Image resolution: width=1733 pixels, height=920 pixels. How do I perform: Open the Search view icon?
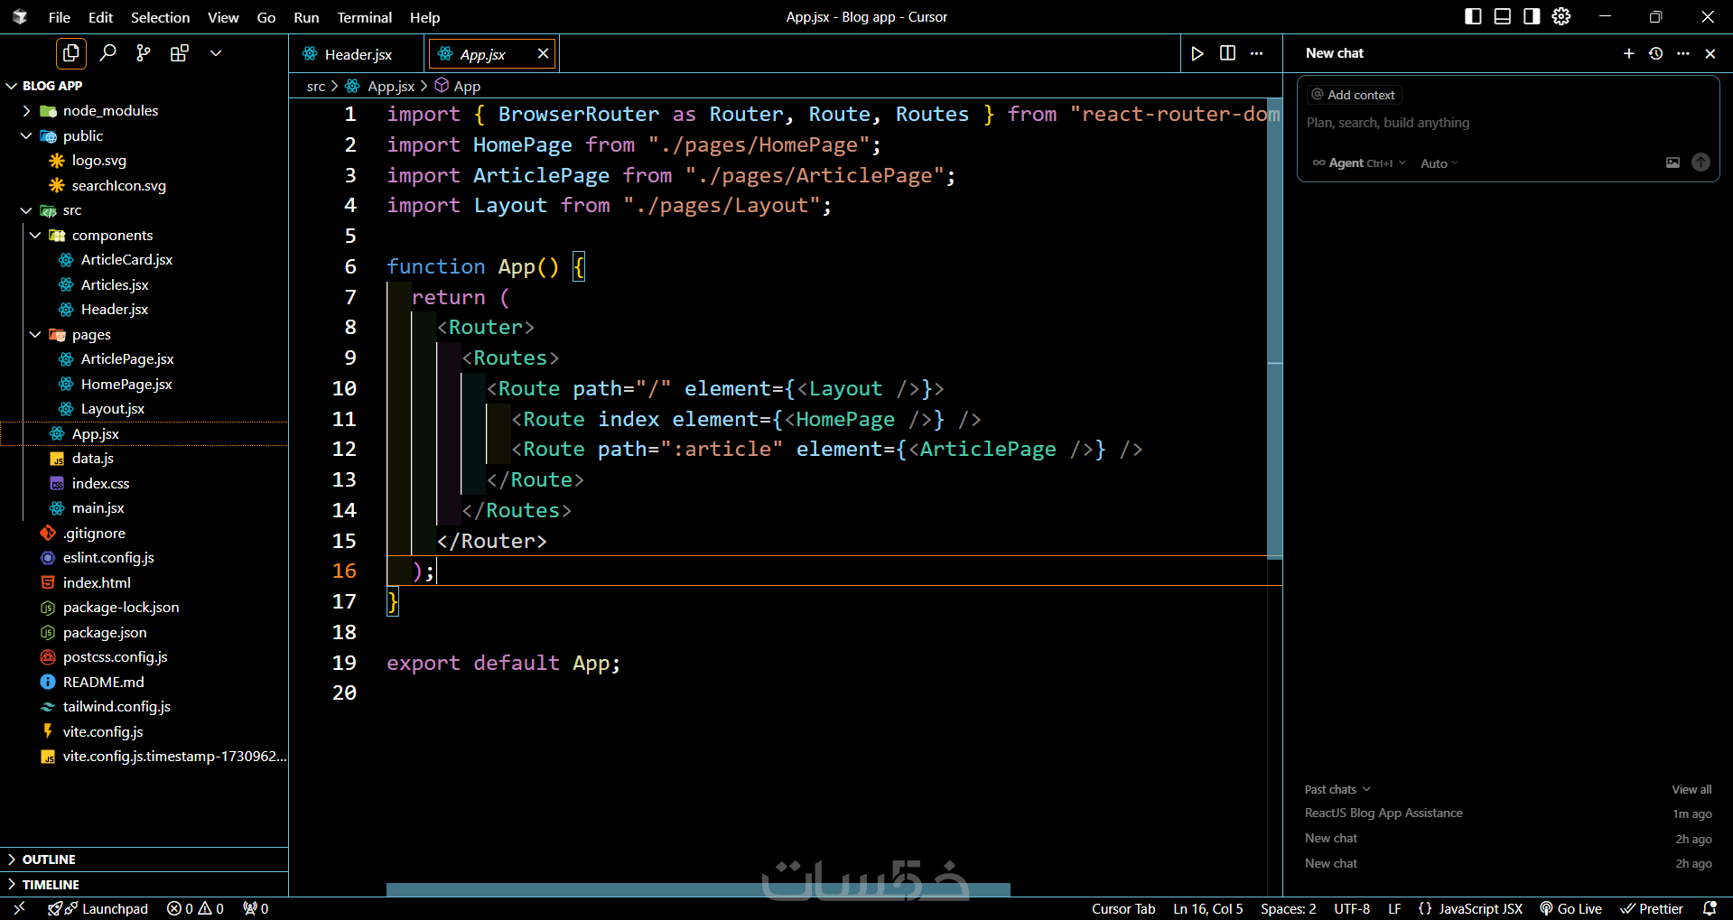[x=107, y=53]
